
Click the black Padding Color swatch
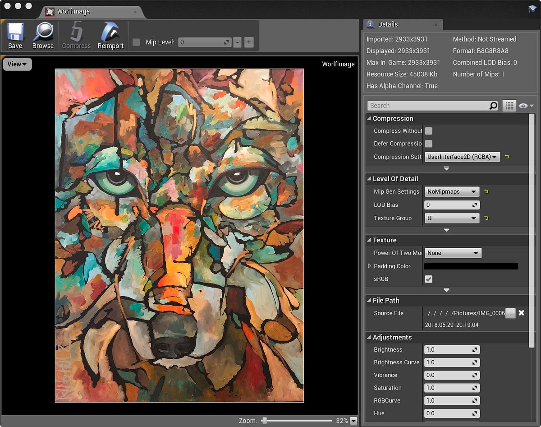pos(471,266)
